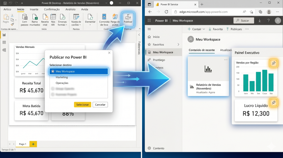Screen dimensions: 283x158
Task: Open a new browser tab with the plus
Action: [202, 4]
